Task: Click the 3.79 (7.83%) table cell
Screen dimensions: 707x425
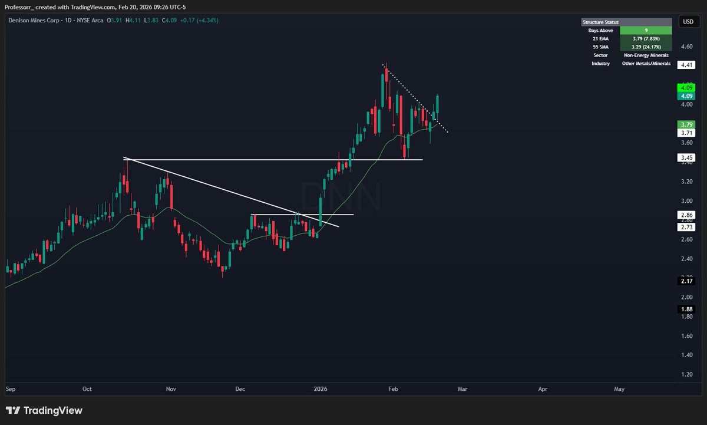Action: click(646, 38)
